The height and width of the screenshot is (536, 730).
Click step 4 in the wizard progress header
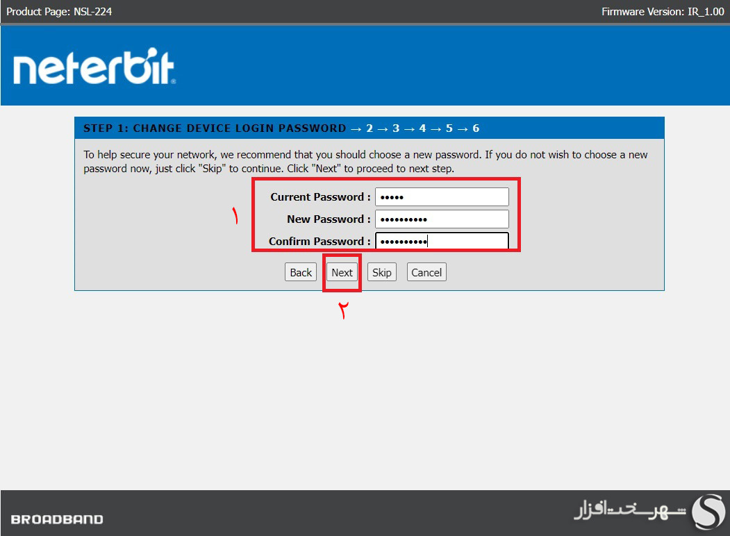[422, 128]
